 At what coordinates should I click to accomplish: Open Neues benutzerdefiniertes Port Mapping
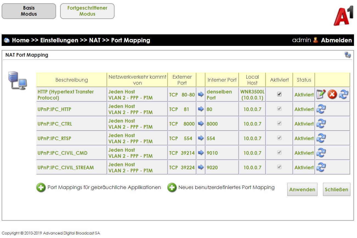[227, 187]
